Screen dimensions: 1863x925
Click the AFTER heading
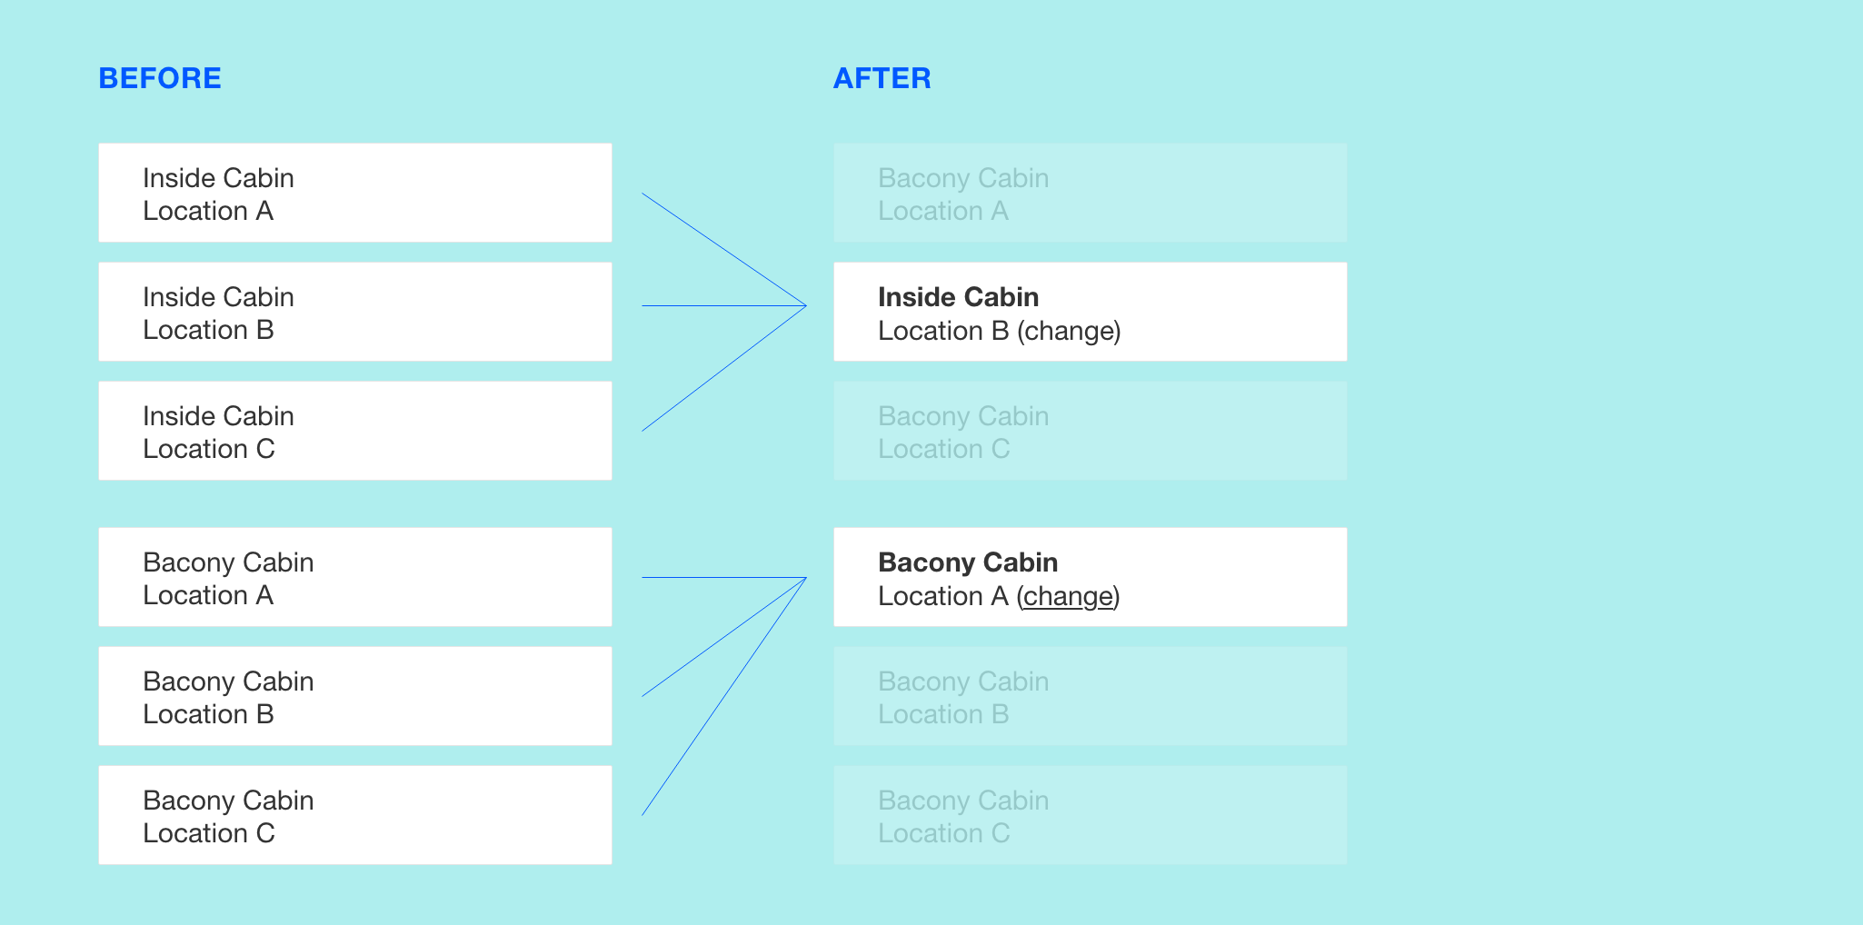point(882,78)
